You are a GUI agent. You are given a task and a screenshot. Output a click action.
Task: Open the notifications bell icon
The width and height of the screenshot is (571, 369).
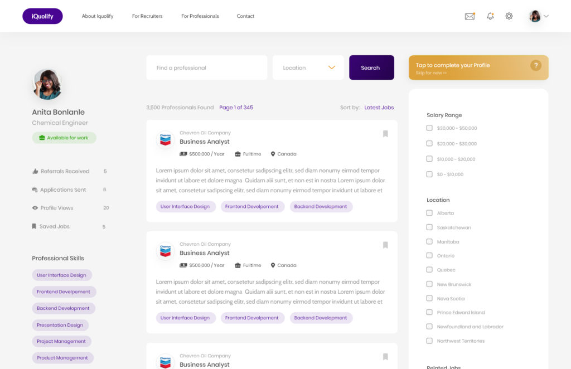click(x=490, y=16)
